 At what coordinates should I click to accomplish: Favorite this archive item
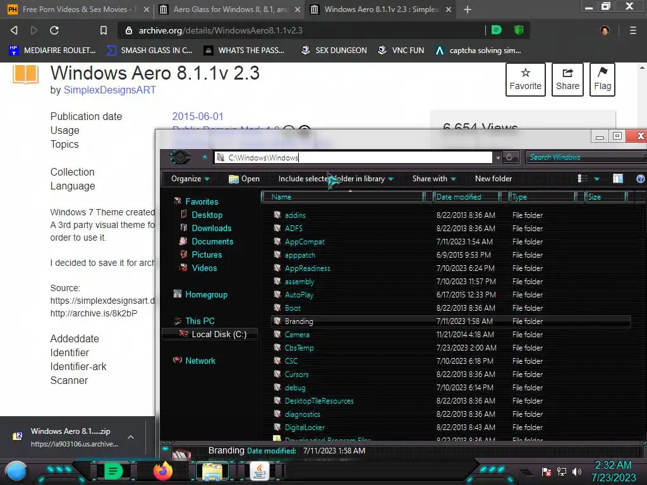(525, 80)
